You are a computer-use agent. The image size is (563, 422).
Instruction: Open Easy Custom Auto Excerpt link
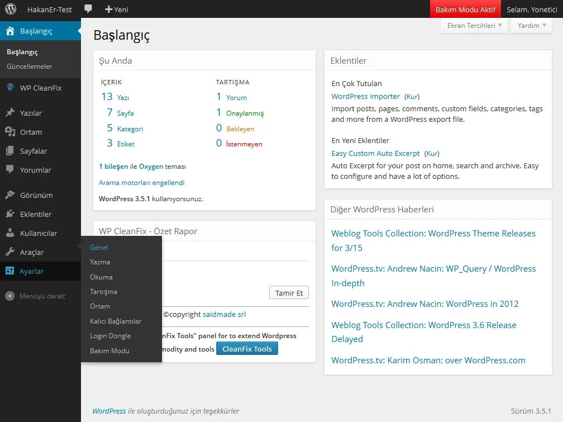coord(375,154)
